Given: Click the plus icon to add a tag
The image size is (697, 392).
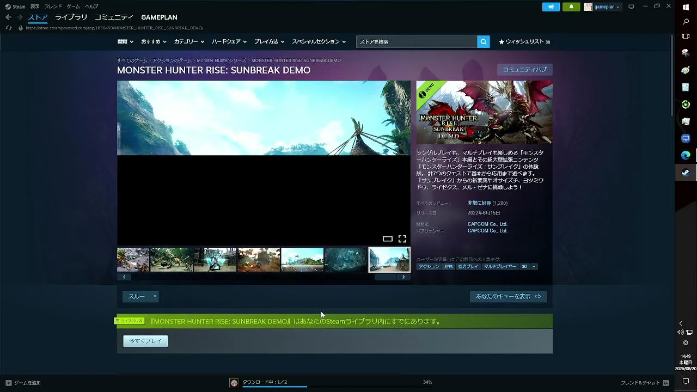Looking at the screenshot, I should tap(534, 266).
